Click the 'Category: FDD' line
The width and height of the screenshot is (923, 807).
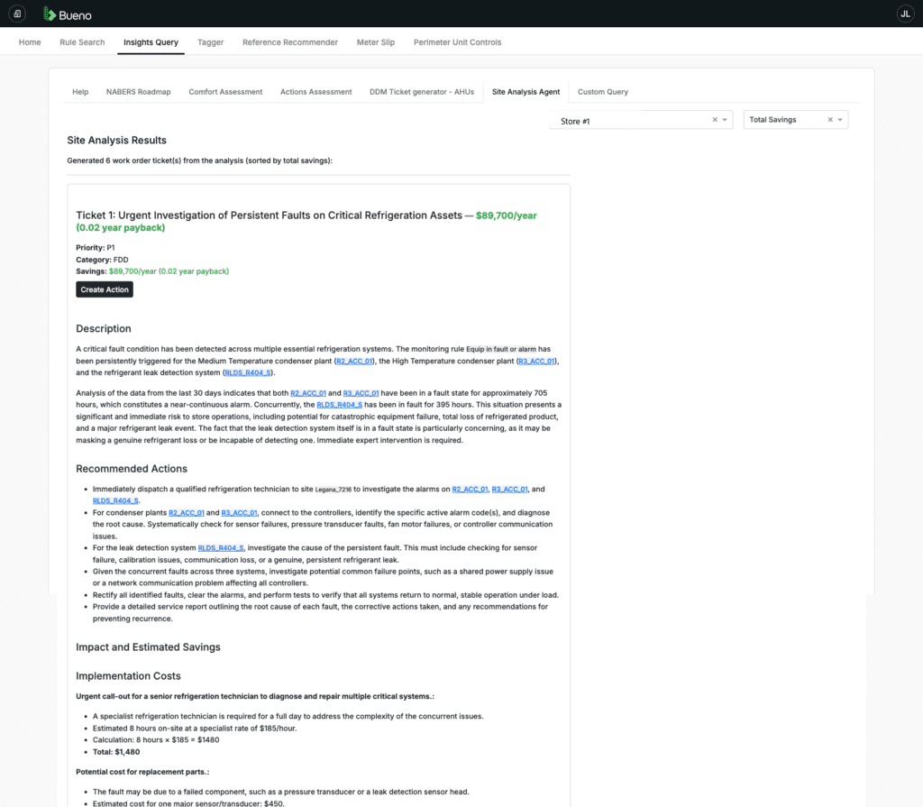click(102, 260)
